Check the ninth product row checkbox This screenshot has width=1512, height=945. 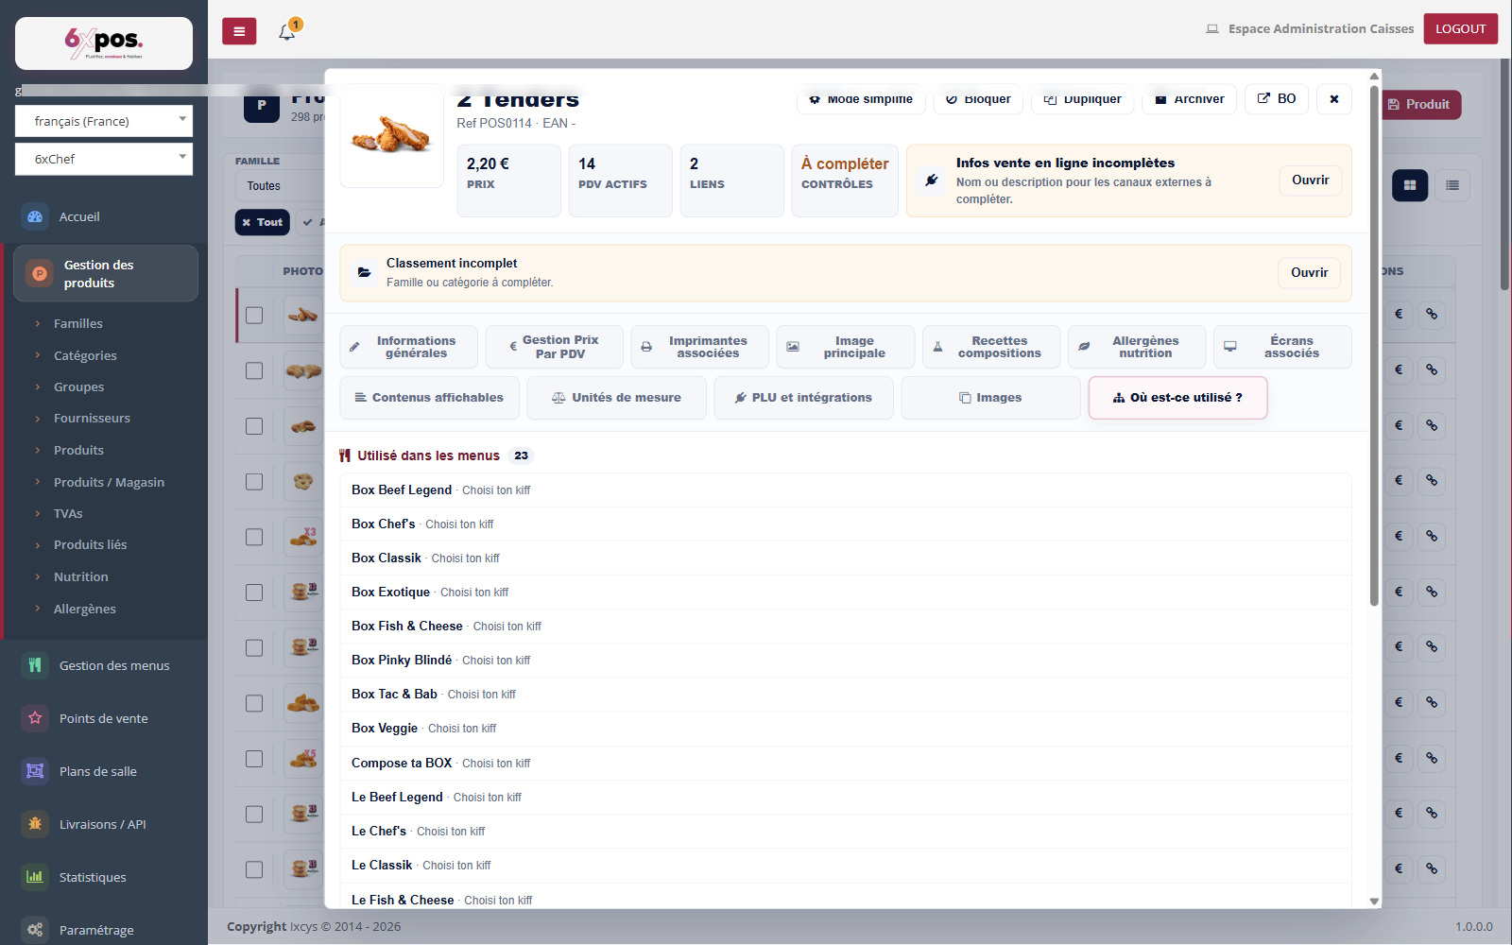point(254,759)
